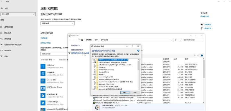This screenshot has width=231, height=111.
Task: Click 取消 in Windows 功能 dialog
Action: [135, 92]
